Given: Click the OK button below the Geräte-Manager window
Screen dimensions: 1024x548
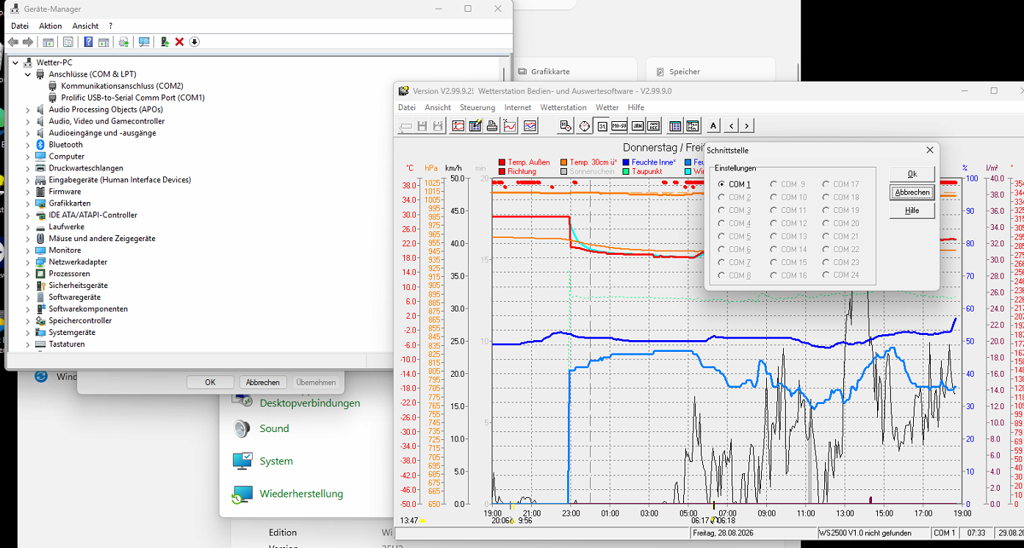Looking at the screenshot, I should click(210, 382).
